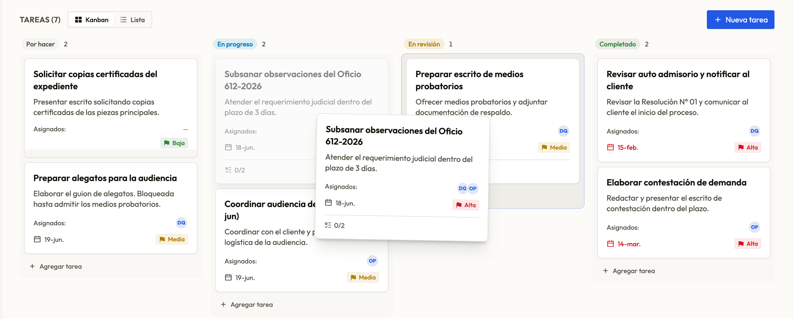The height and width of the screenshot is (319, 793).
Task: Click plus icon in Nueva tarea button
Action: 718,20
